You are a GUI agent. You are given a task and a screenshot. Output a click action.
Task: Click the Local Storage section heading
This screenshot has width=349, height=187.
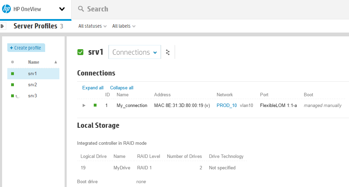pos(98,125)
